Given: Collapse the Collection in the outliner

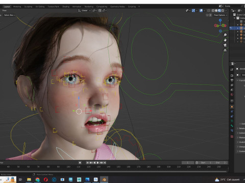Looking at the screenshot, I should [235, 18].
